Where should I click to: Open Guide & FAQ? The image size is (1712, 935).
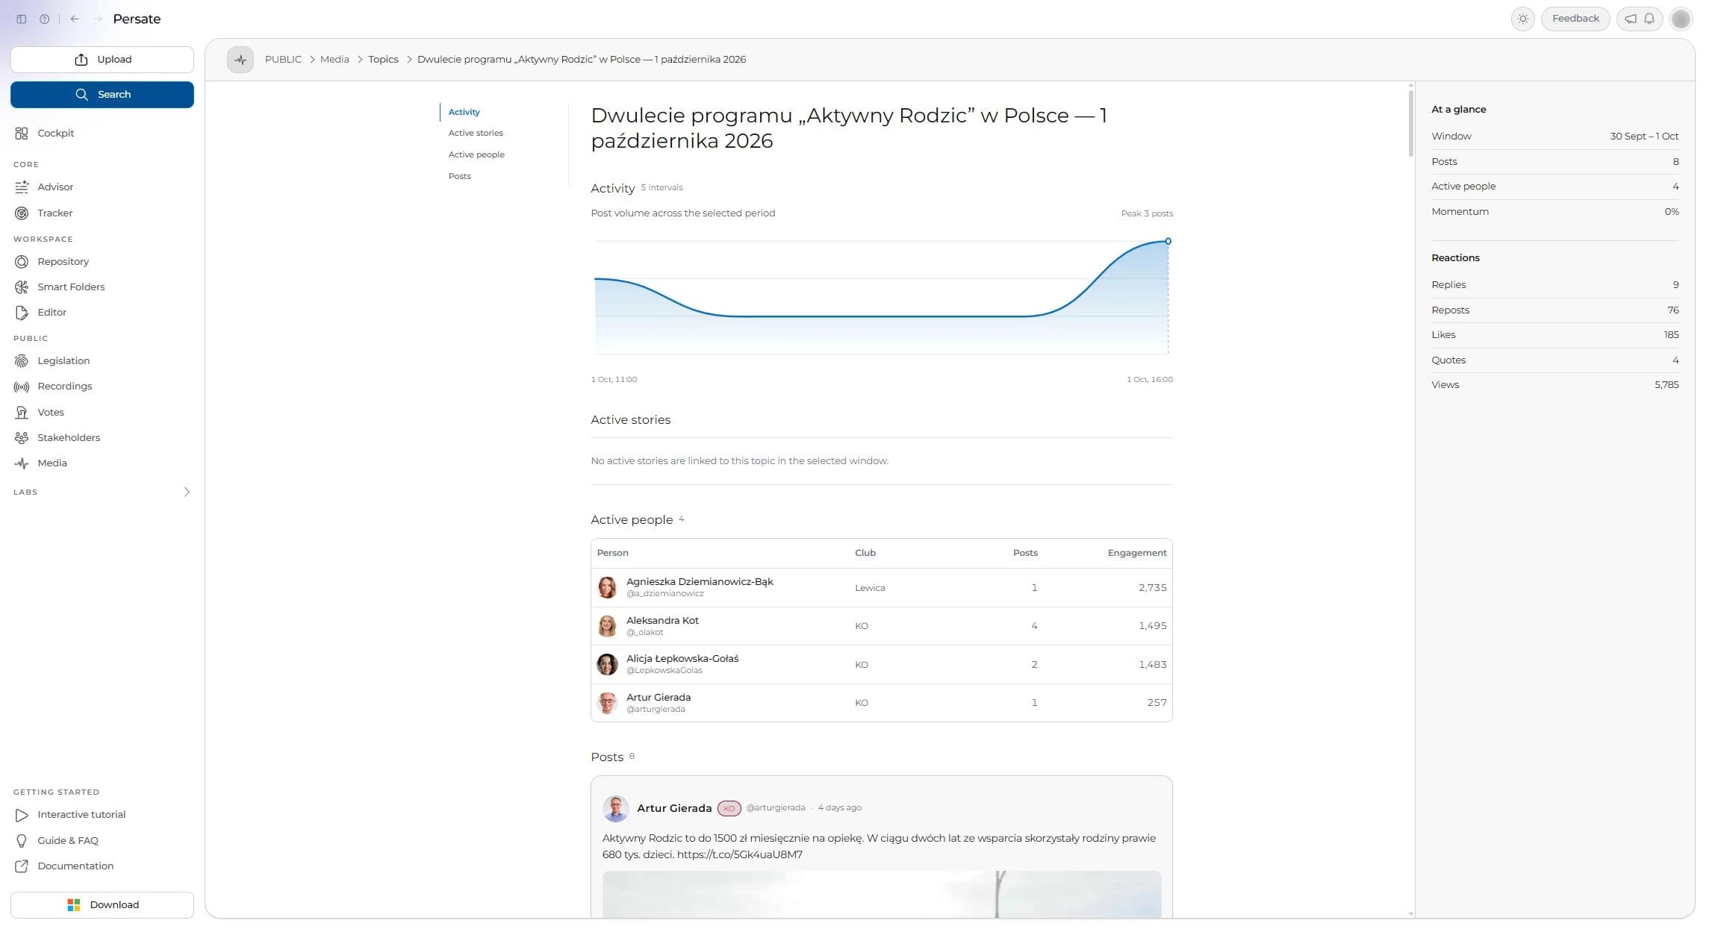pyautogui.click(x=102, y=841)
